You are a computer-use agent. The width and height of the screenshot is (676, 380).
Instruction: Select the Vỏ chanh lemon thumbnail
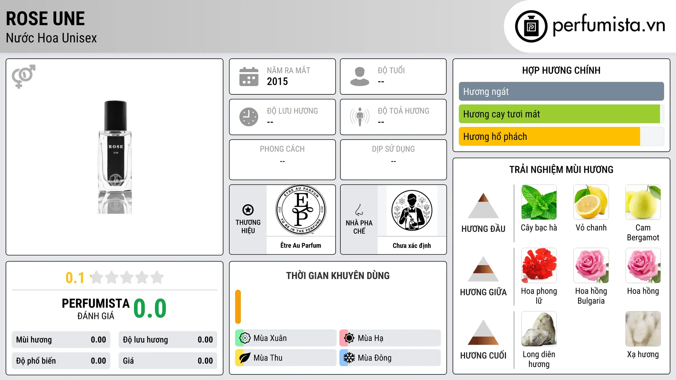[x=591, y=202]
